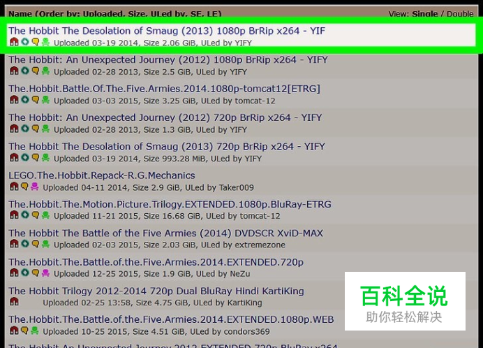Image resolution: width=483 pixels, height=348 pixels.
Task: Click magnet icon for An Unexpected Journey 720p
Action: pyautogui.click(x=14, y=129)
